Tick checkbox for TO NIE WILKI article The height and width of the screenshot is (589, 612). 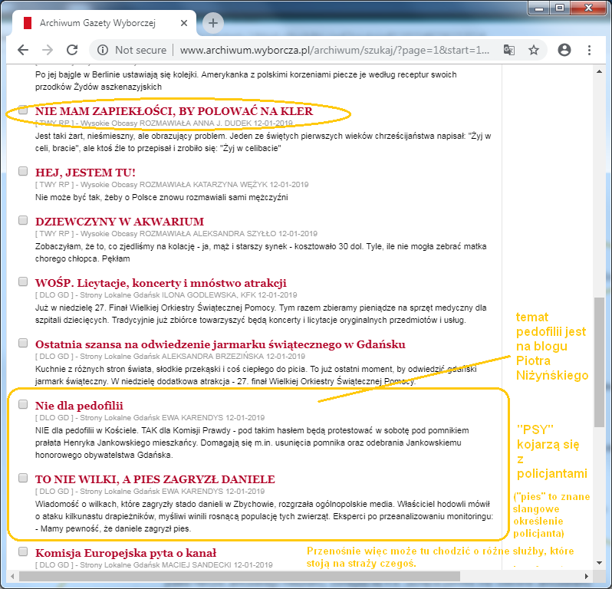(x=23, y=478)
